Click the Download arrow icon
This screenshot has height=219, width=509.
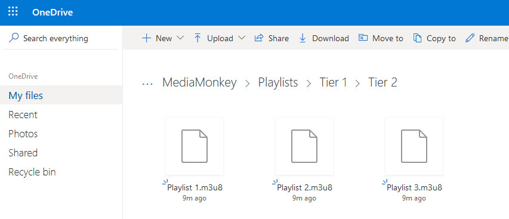coord(303,38)
